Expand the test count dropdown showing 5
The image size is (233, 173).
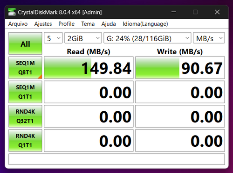coord(53,38)
